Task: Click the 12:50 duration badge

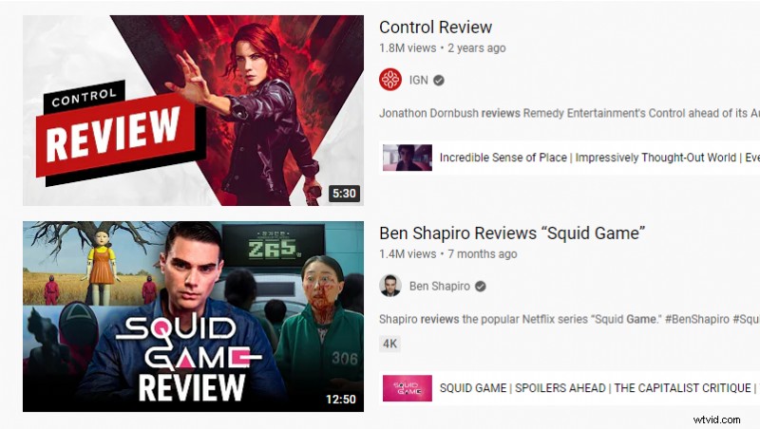Action: (341, 400)
